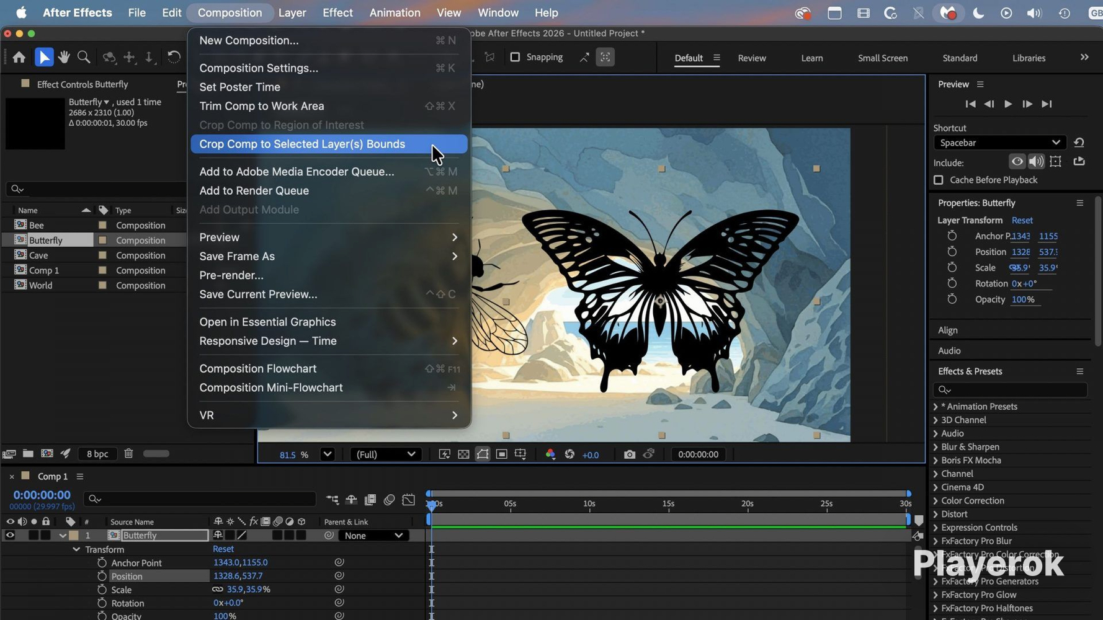This screenshot has height=620, width=1103.
Task: Choose Composition Settings menu item
Action: point(329,68)
